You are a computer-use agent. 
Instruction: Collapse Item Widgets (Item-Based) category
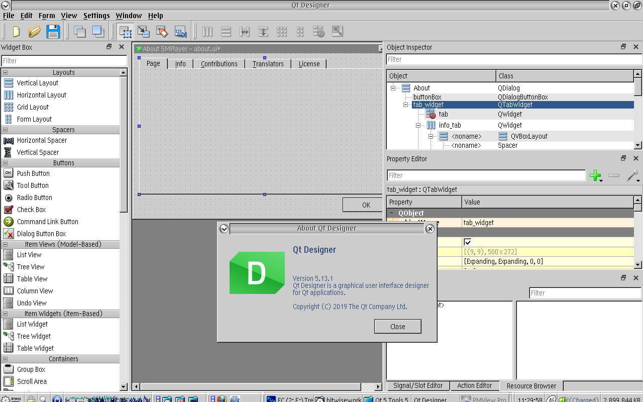[6, 314]
